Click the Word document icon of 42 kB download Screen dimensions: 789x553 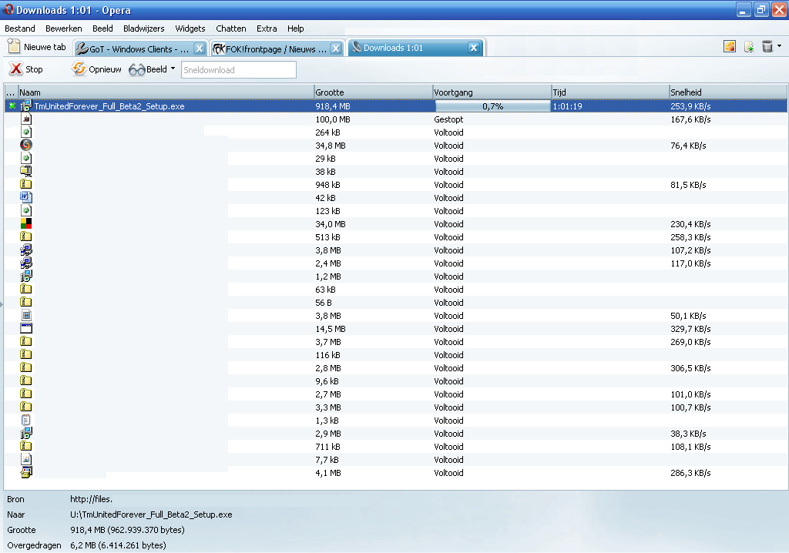click(x=26, y=198)
